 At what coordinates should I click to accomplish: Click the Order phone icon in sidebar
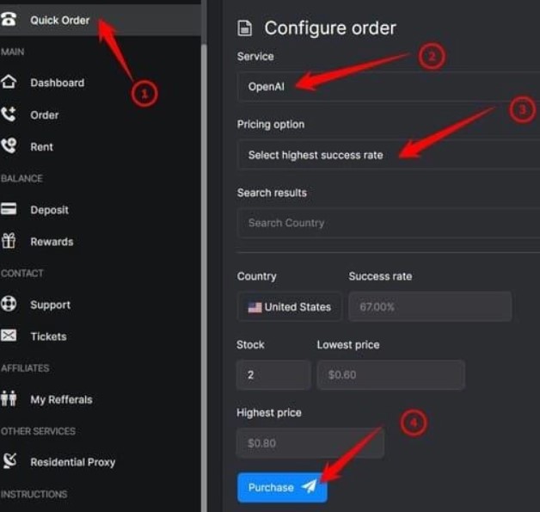9,114
